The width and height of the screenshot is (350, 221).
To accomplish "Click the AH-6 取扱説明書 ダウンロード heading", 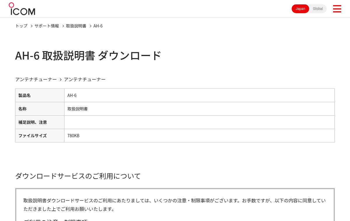I will pos(88,55).
